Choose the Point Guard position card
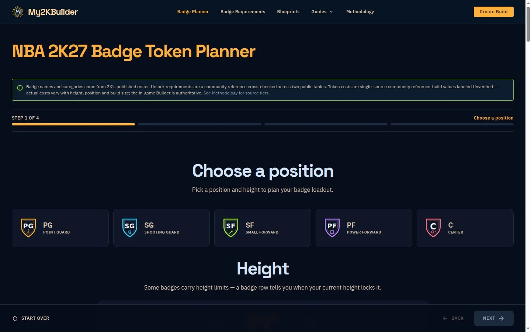This screenshot has width=531, height=332. pos(60,228)
